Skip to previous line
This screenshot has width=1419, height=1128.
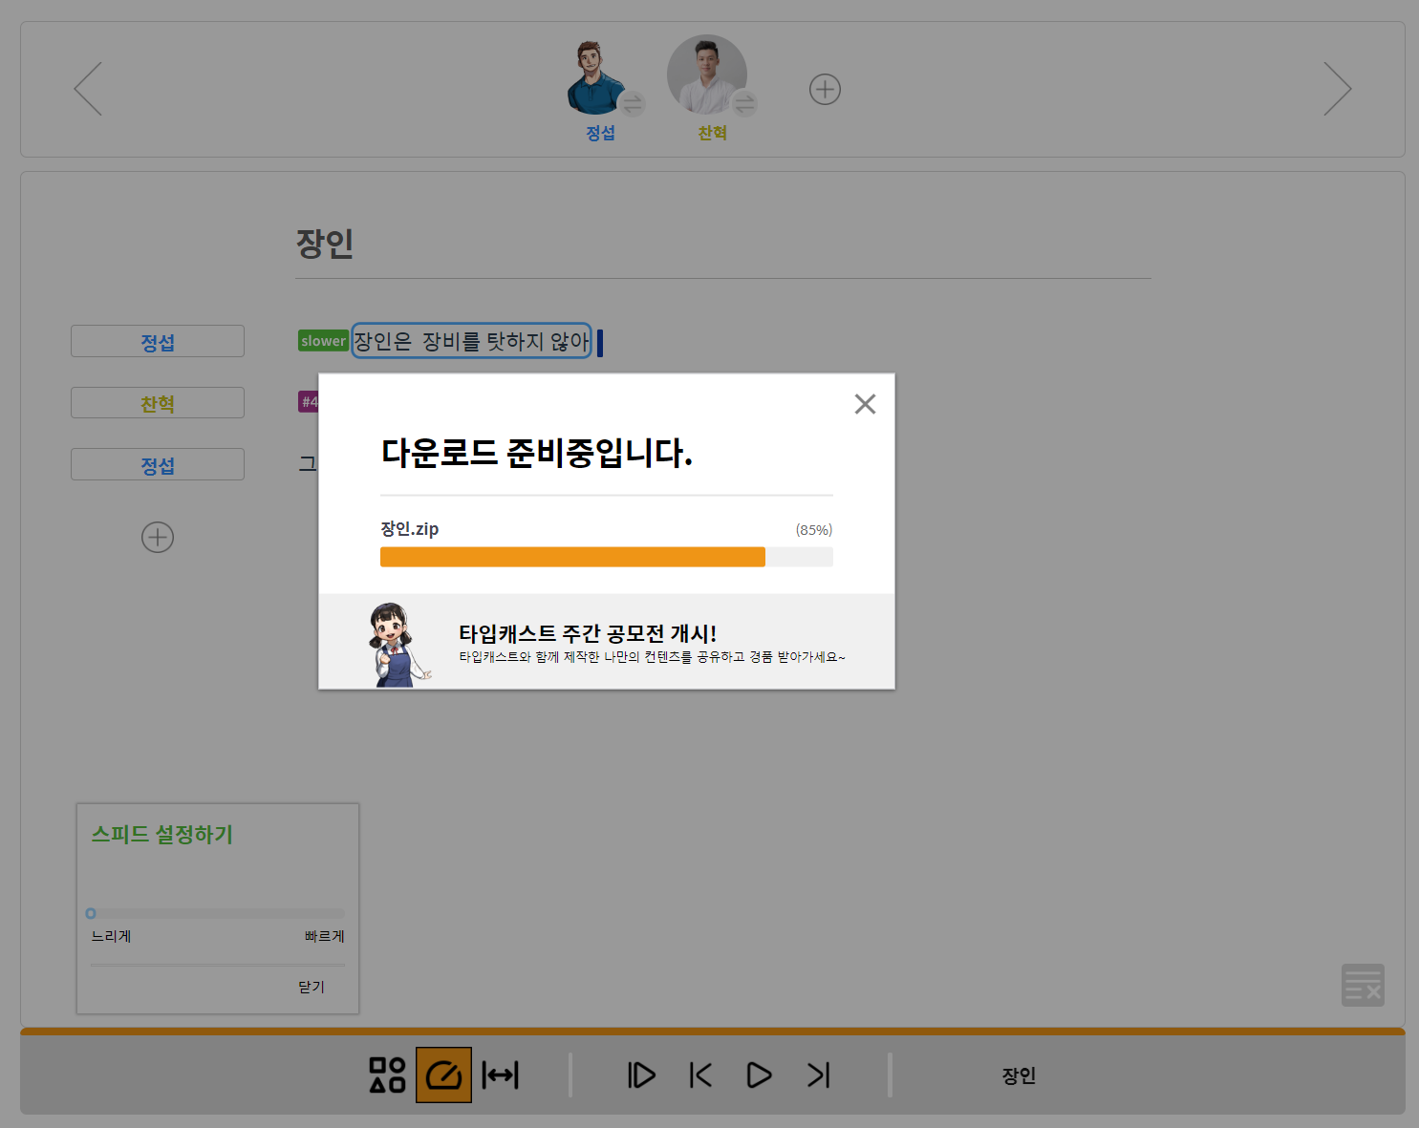tap(700, 1075)
